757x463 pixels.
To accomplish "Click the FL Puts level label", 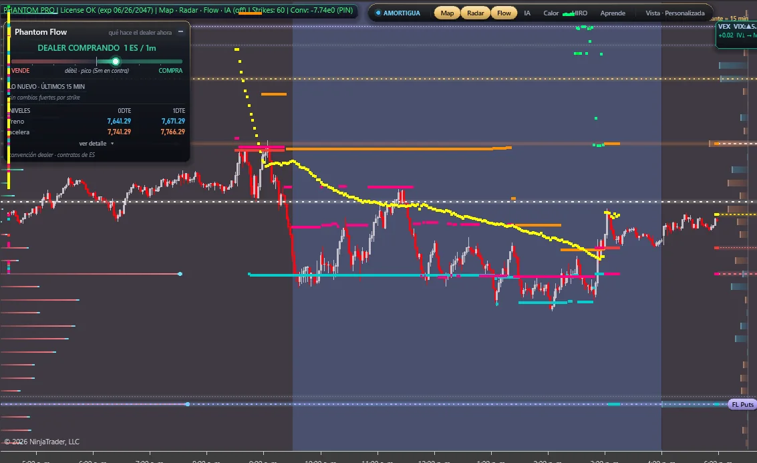I will [x=742, y=405].
